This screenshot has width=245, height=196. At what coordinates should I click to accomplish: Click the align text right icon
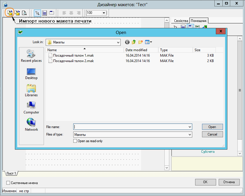[x=78, y=13]
